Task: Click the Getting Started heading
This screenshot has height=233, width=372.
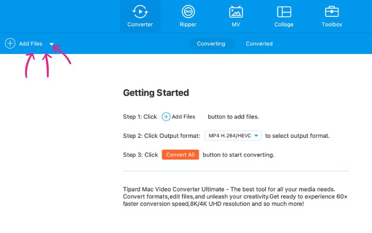Action: [x=156, y=93]
